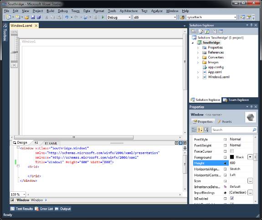
Task: Sort properties alphabetically icon
Action: tap(200, 130)
